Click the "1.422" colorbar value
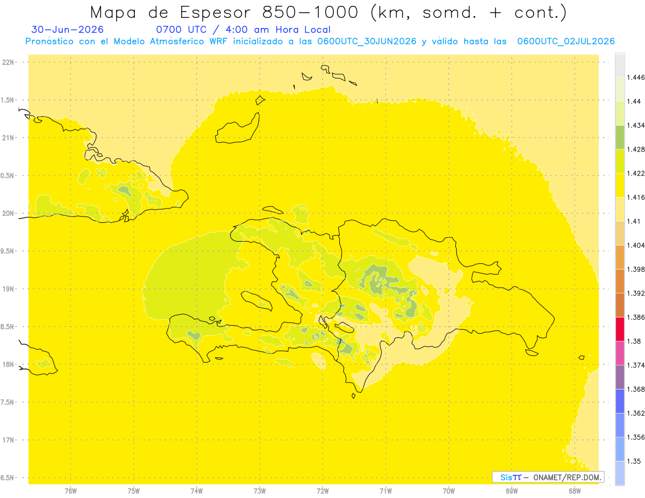The height and width of the screenshot is (498, 645). point(636,173)
